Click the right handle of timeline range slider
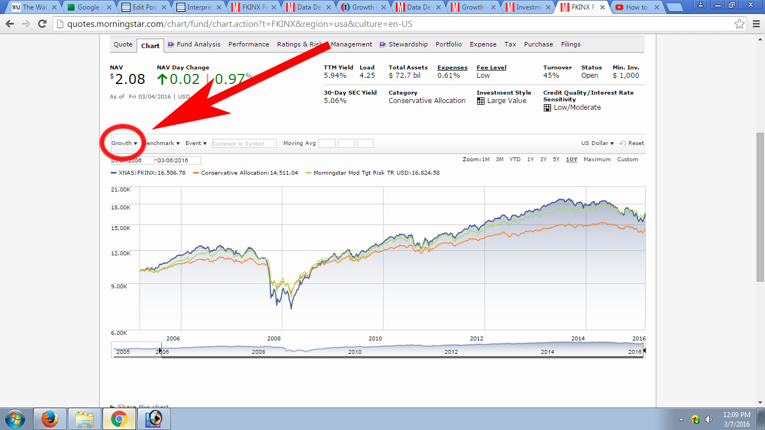765x430 pixels. (x=644, y=351)
